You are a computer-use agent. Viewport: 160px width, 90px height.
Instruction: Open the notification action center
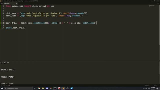[x=157, y=88]
